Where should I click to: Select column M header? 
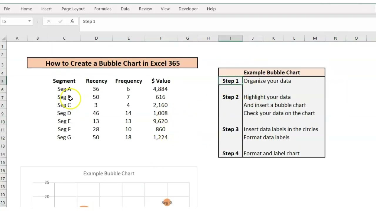point(315,38)
